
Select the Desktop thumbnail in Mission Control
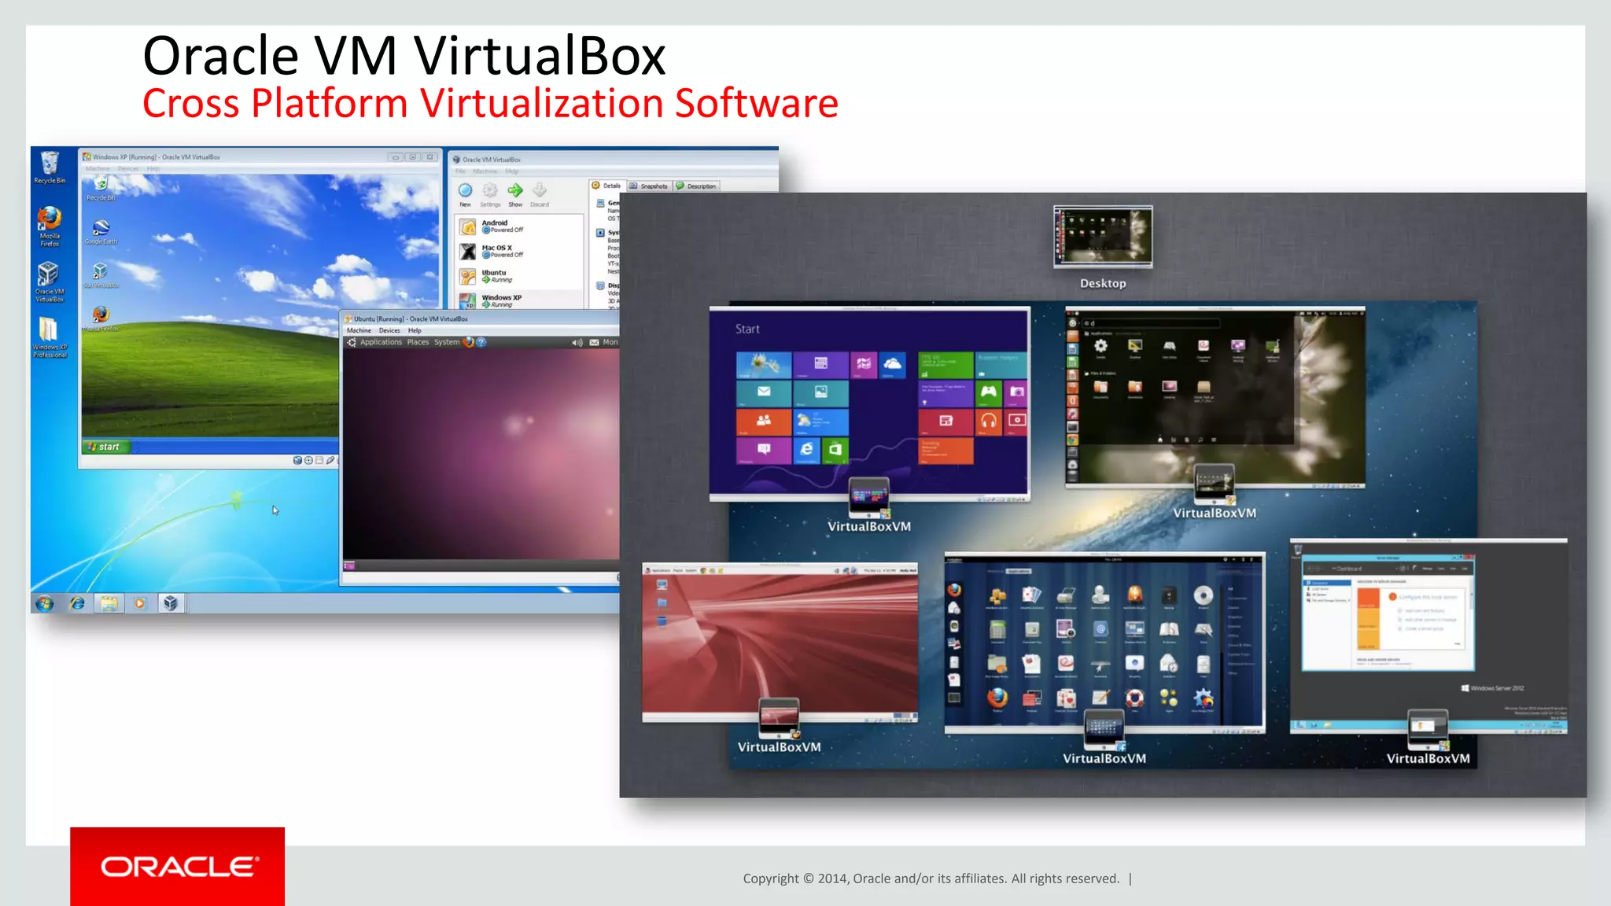[x=1103, y=237]
